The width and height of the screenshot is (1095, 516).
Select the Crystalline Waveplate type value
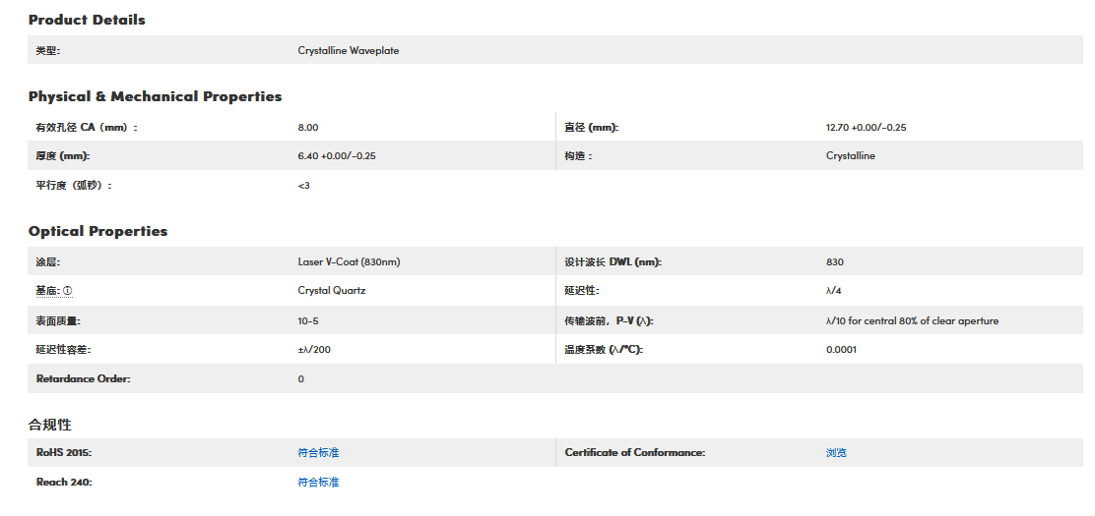(x=348, y=50)
